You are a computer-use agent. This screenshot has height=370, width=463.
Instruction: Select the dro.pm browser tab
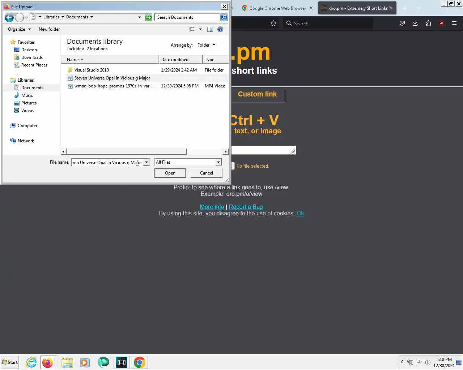(357, 8)
